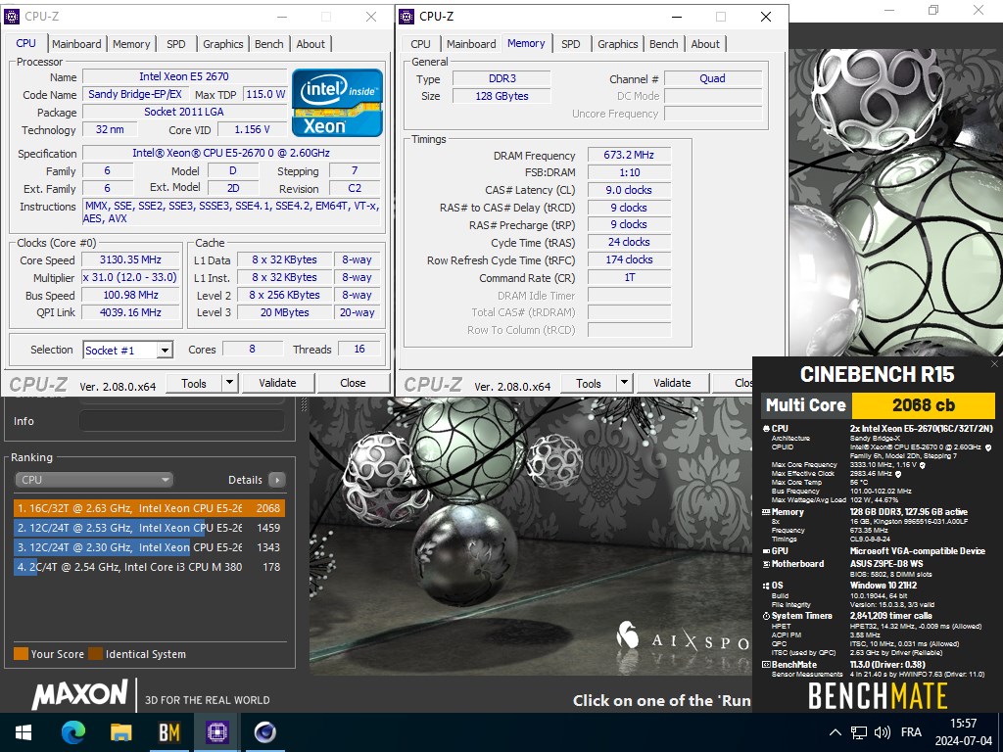Click the Intel Xeon inside logo

(x=337, y=103)
